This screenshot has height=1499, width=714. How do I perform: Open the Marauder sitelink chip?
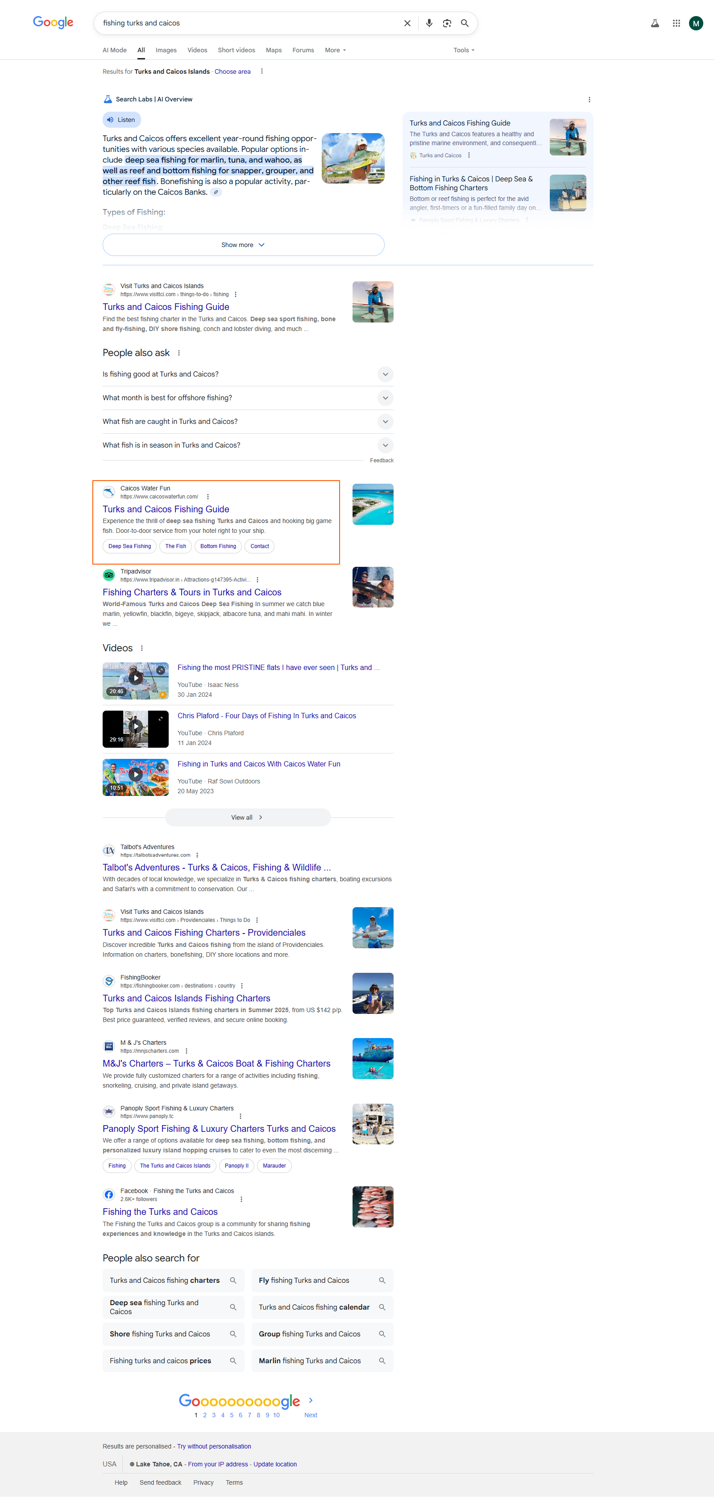274,1165
